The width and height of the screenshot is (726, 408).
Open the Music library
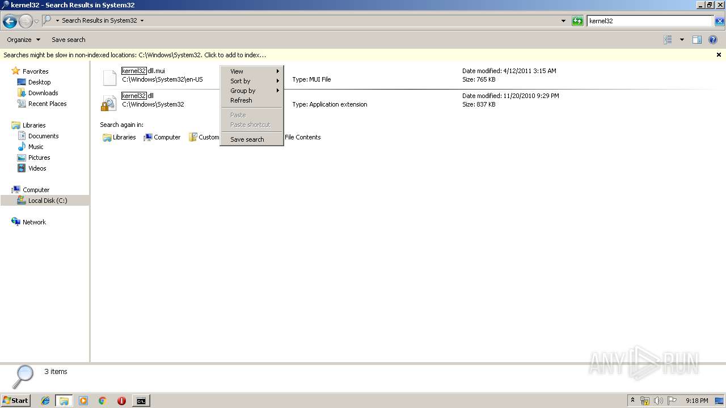[36, 147]
